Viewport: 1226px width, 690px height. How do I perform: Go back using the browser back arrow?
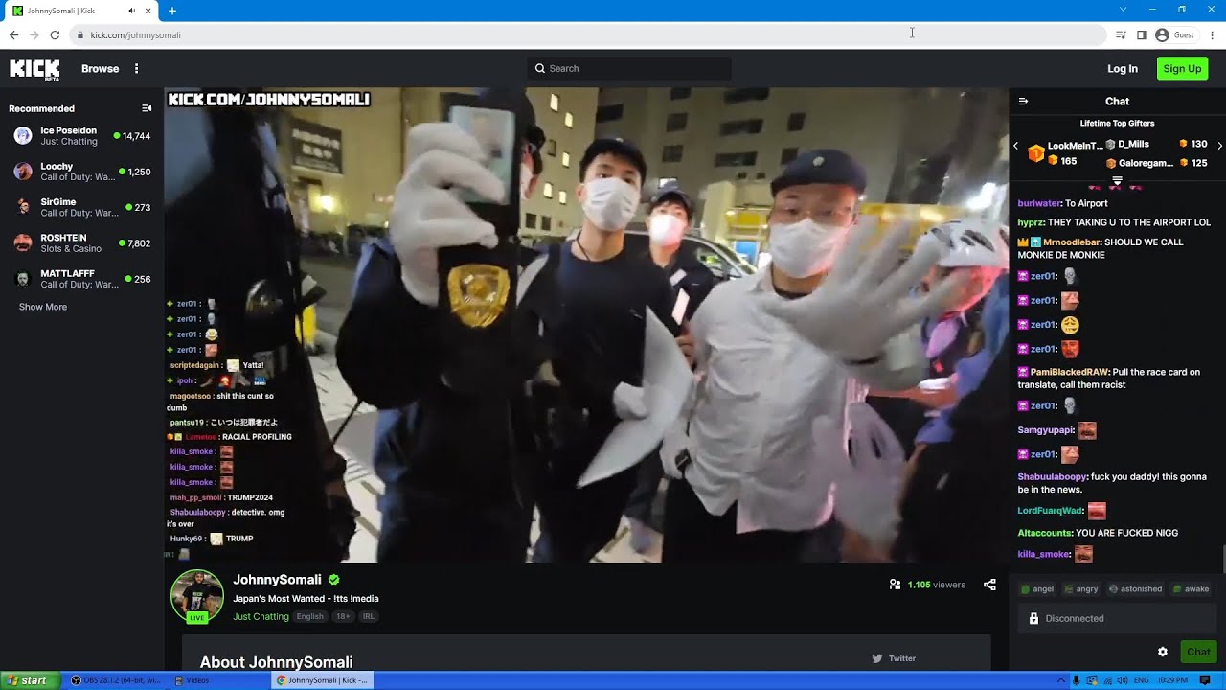(13, 34)
